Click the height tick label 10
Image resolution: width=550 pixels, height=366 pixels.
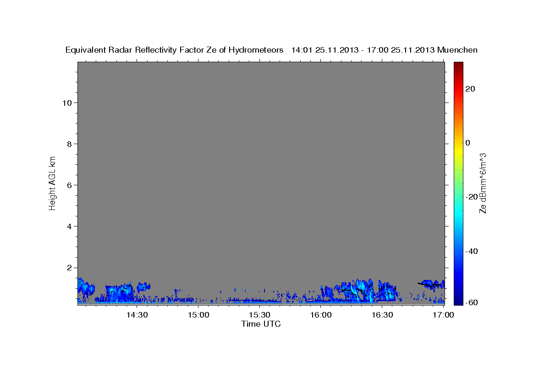(x=67, y=102)
